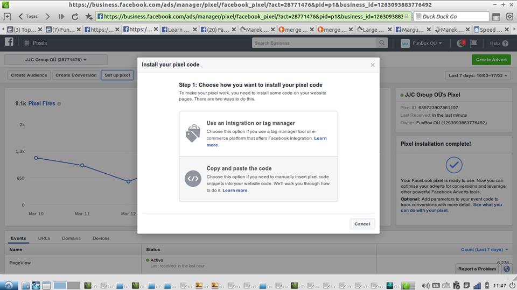Select the URLs tab
This screenshot has width=517, height=290.
point(44,238)
